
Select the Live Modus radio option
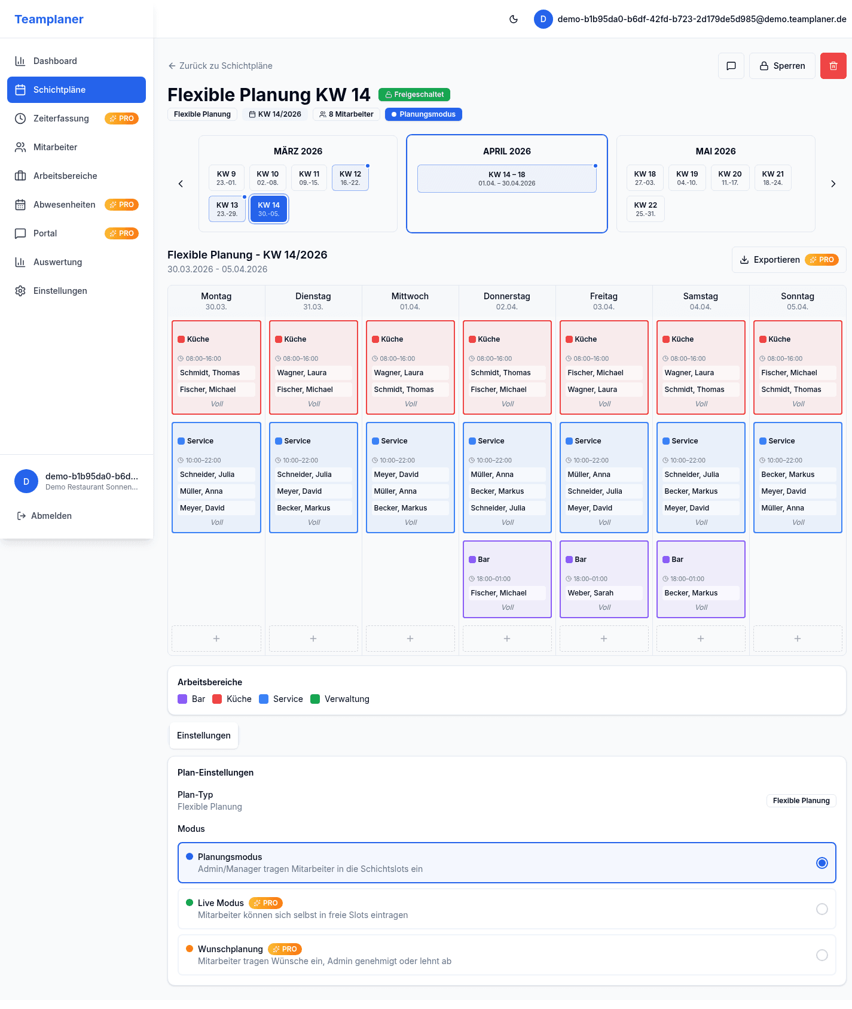click(822, 909)
